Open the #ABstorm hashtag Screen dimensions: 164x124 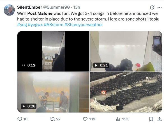54,25
